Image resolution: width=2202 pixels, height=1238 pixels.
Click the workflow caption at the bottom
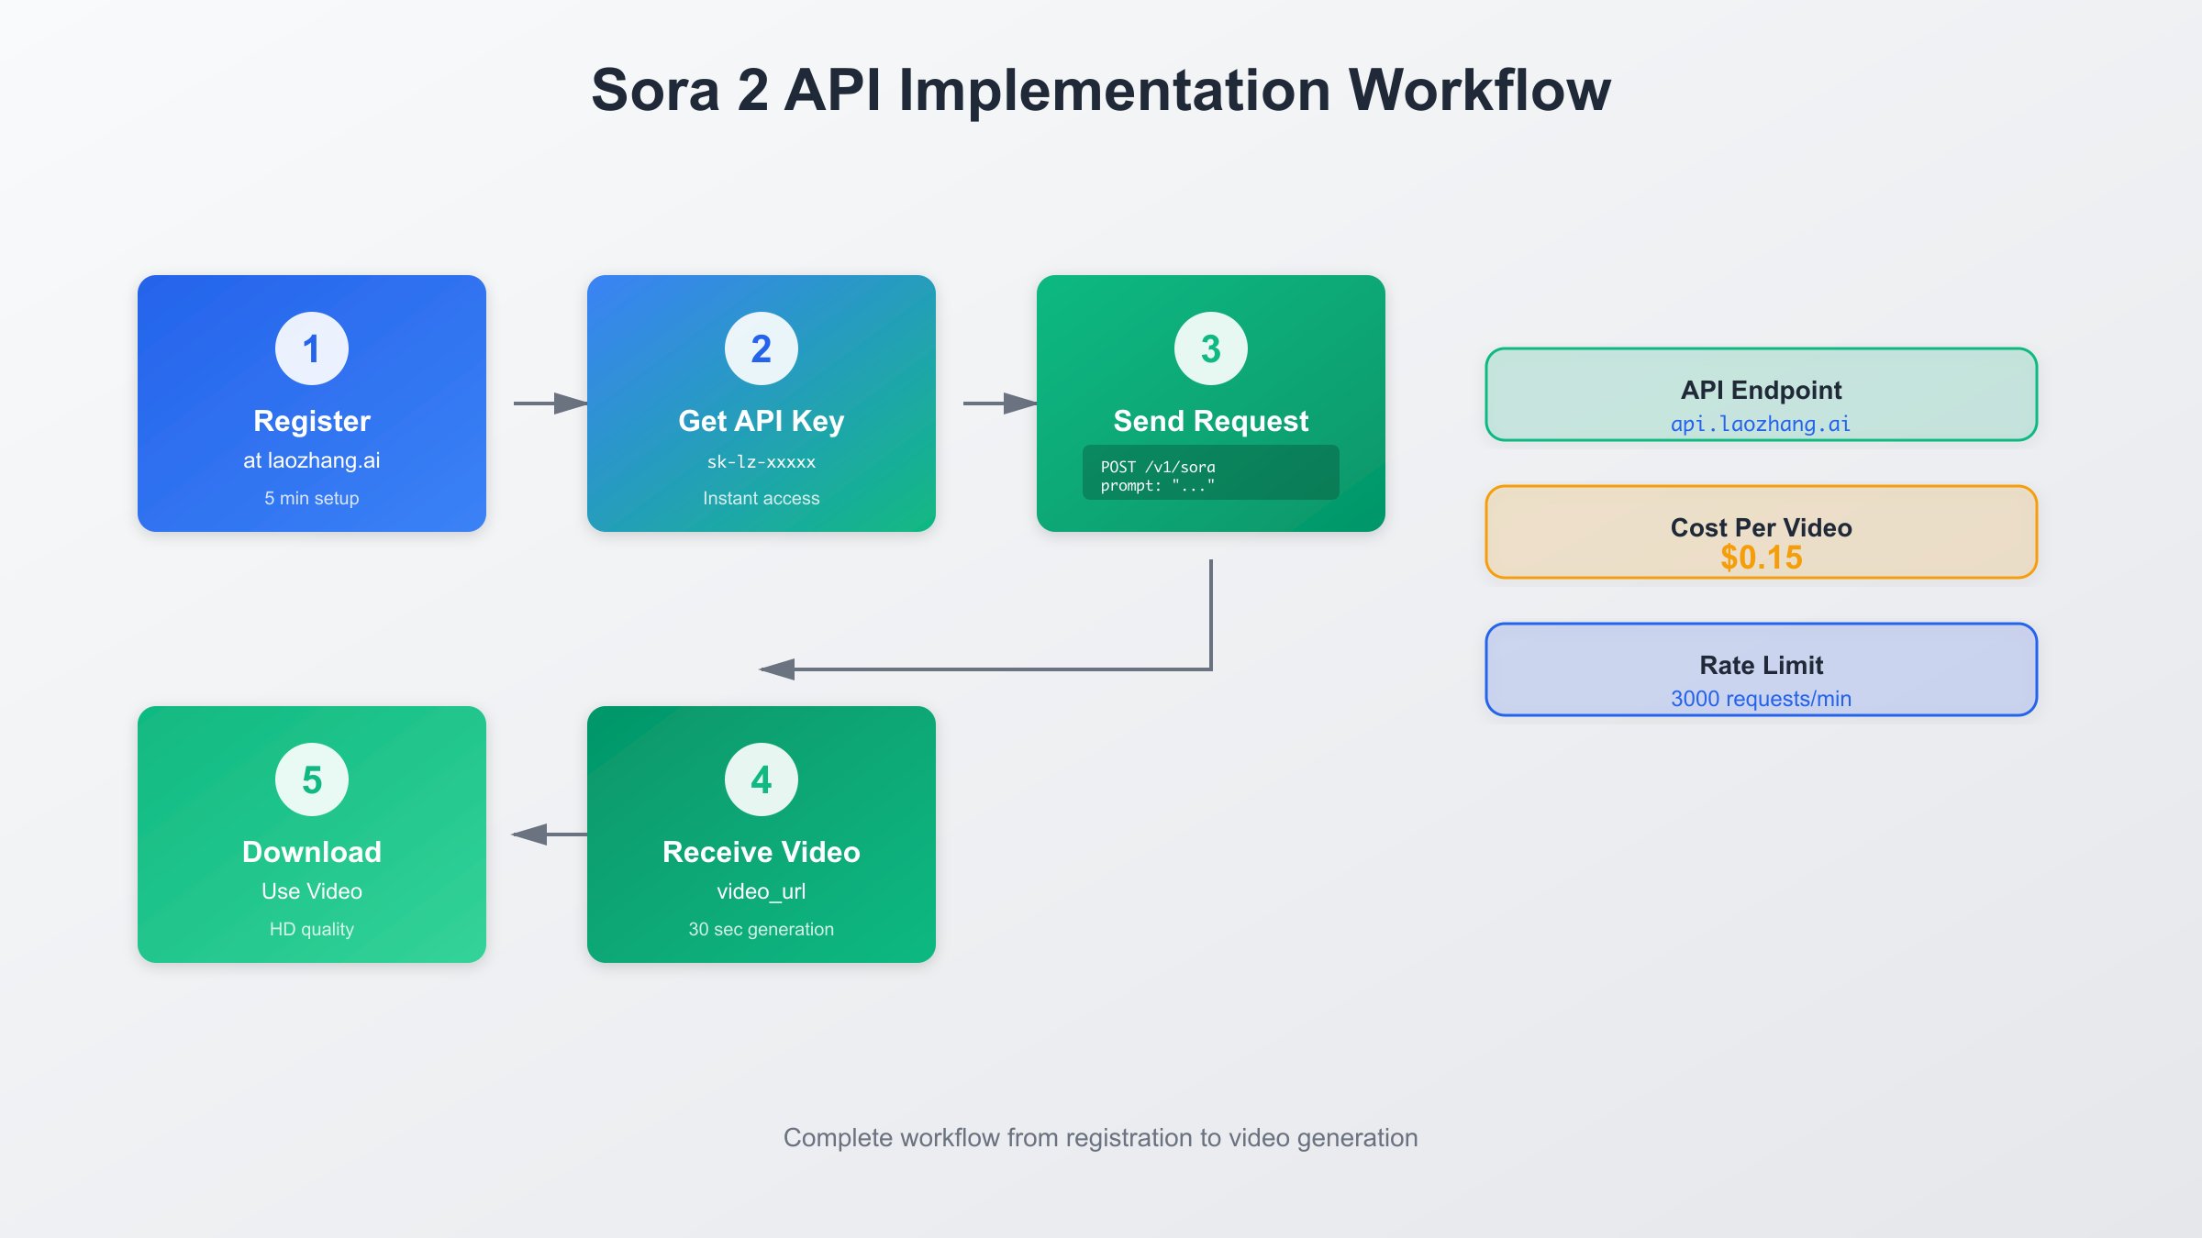tap(1100, 1137)
